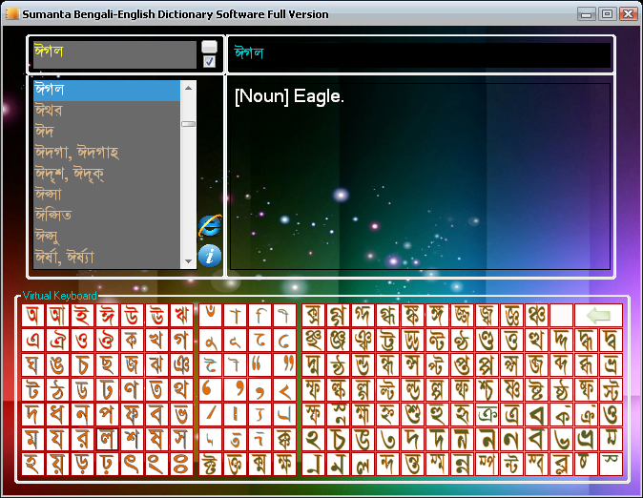Select the word ঈথর in list
This screenshot has height=498, width=643.
(x=107, y=111)
